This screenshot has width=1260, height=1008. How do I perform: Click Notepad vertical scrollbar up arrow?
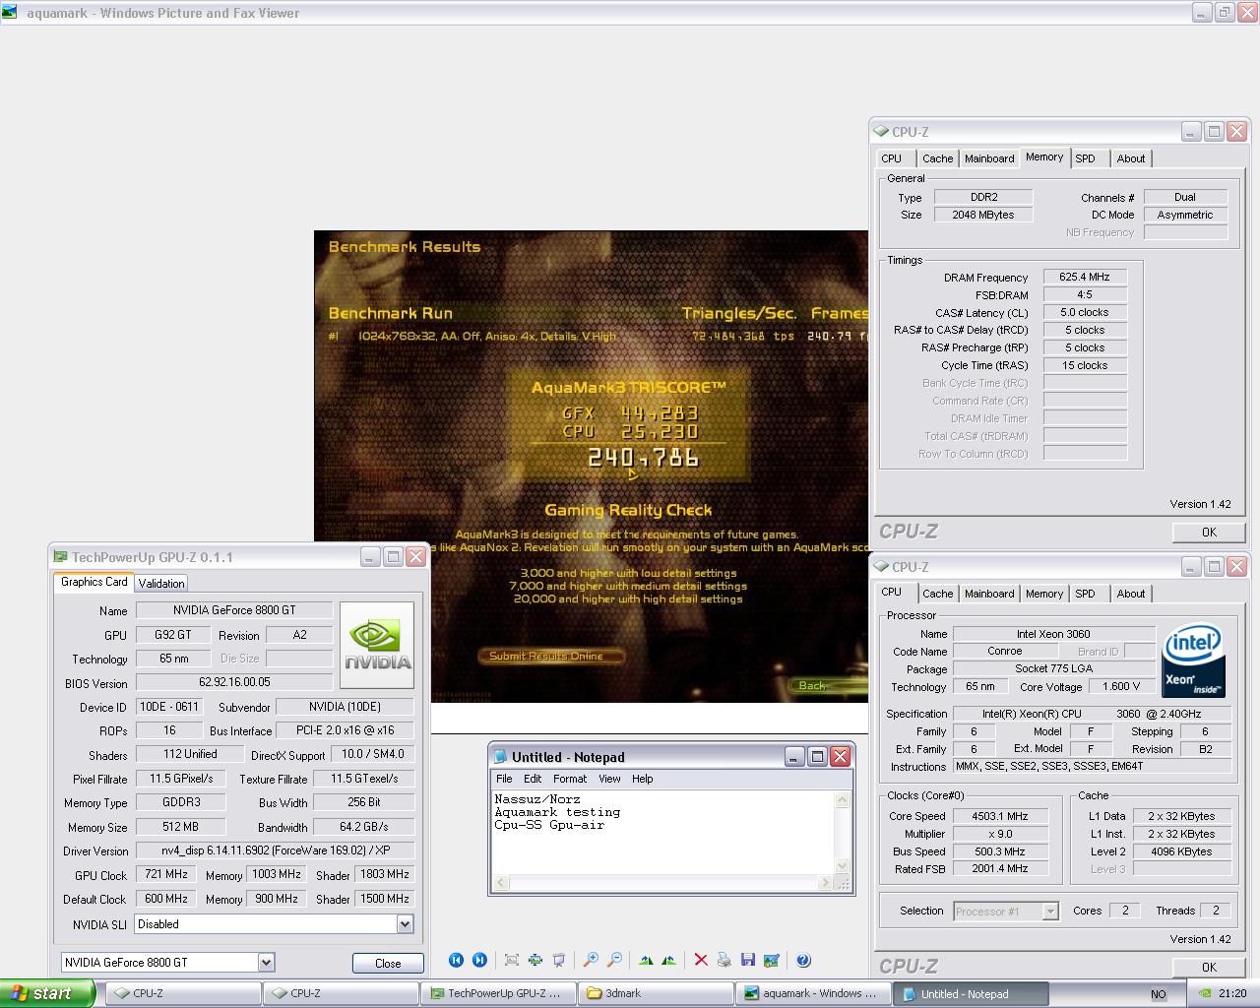(842, 800)
